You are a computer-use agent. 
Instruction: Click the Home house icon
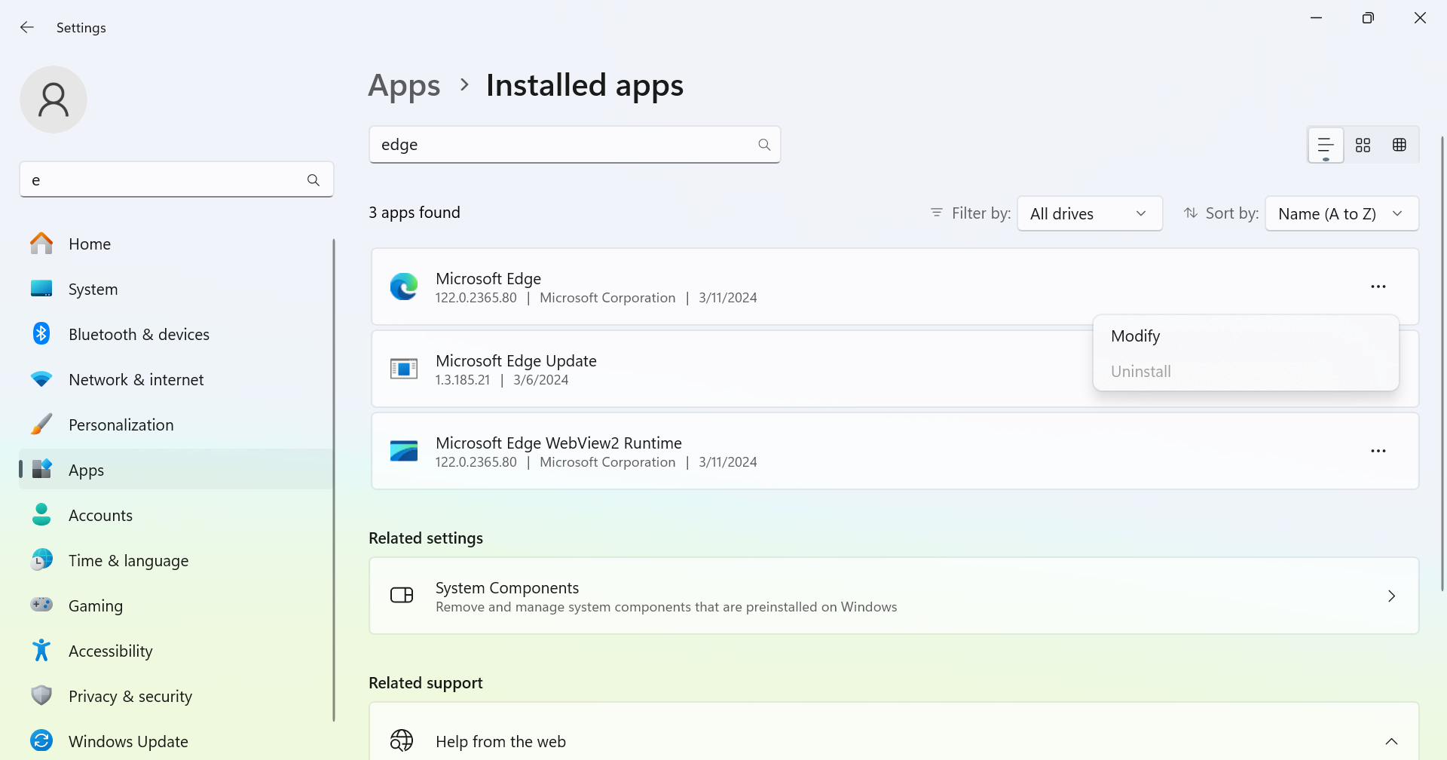pyautogui.click(x=41, y=244)
